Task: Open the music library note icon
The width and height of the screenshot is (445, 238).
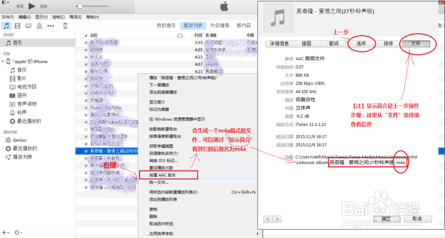Action: 6,26
